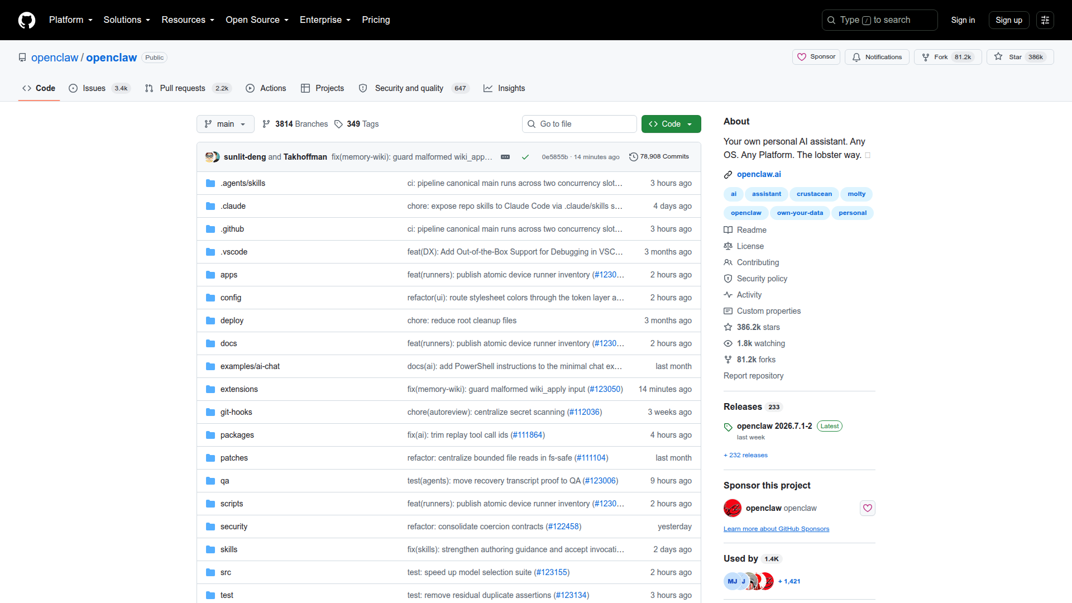Open the main branch selector dropdown

[226, 124]
